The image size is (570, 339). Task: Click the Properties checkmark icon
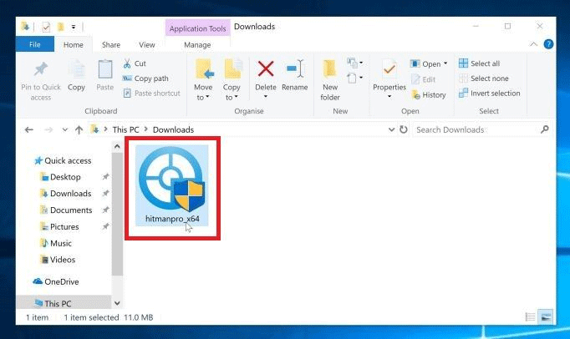point(389,69)
